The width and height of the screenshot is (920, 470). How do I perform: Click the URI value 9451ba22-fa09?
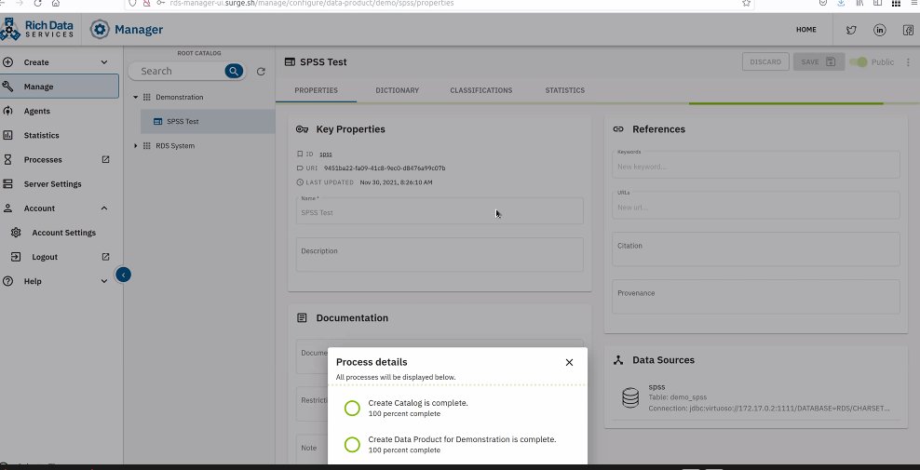tap(385, 168)
